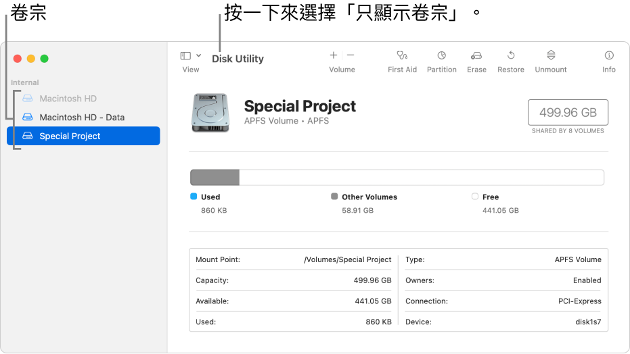Expand the View dropdown chevron

click(x=198, y=55)
